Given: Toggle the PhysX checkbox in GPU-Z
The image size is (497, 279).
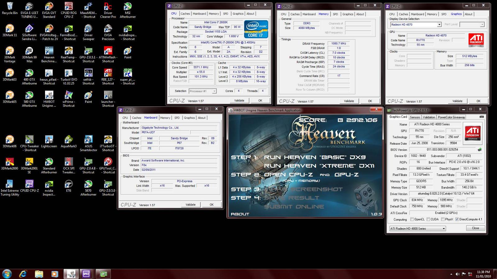Looking at the screenshot, I should [443, 219].
